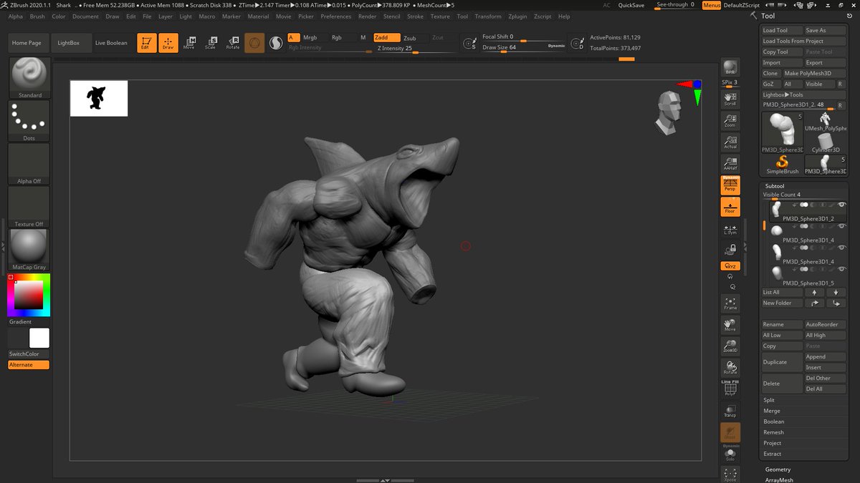
Task: Hide PM3D_Sphere3D1_5 subtool with its eye icon
Action: [x=841, y=269]
